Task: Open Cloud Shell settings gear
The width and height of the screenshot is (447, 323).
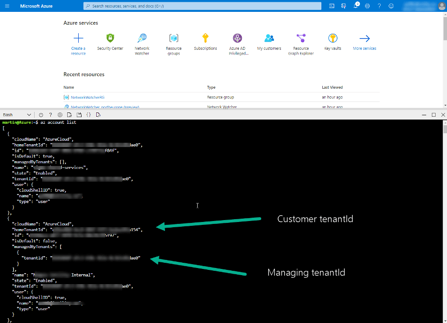Action: (x=60, y=115)
